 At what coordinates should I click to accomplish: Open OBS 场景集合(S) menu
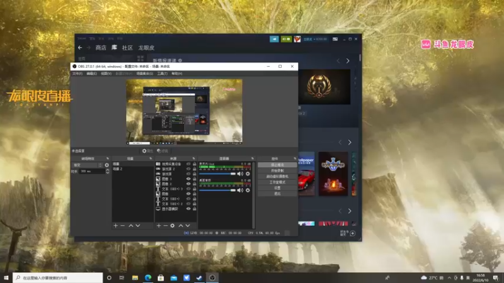point(145,74)
